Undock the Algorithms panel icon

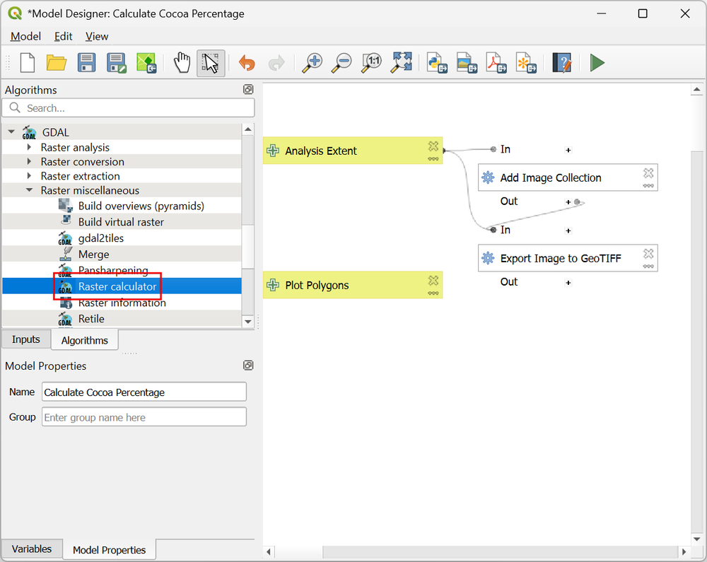[x=248, y=89]
